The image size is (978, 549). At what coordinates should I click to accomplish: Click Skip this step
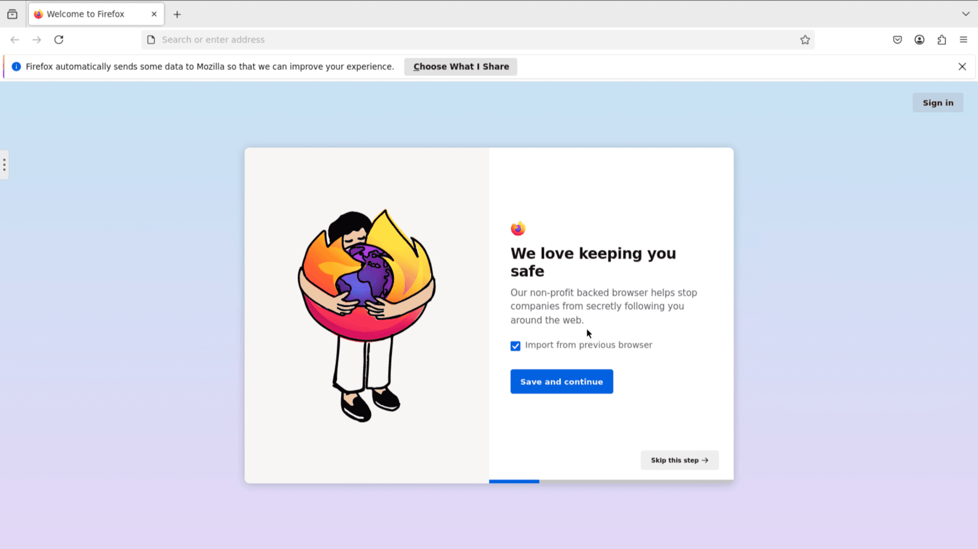pos(680,460)
